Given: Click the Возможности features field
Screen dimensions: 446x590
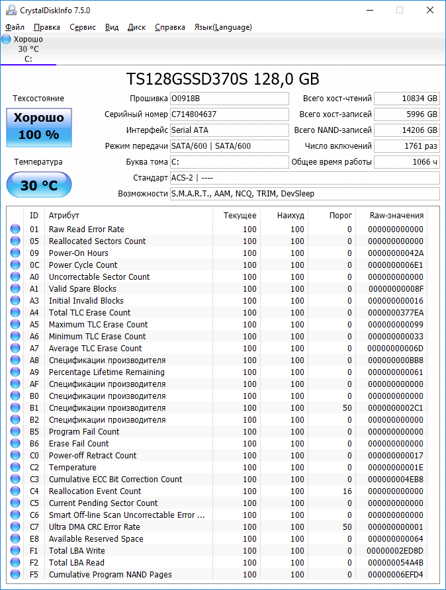Looking at the screenshot, I should pos(305,193).
